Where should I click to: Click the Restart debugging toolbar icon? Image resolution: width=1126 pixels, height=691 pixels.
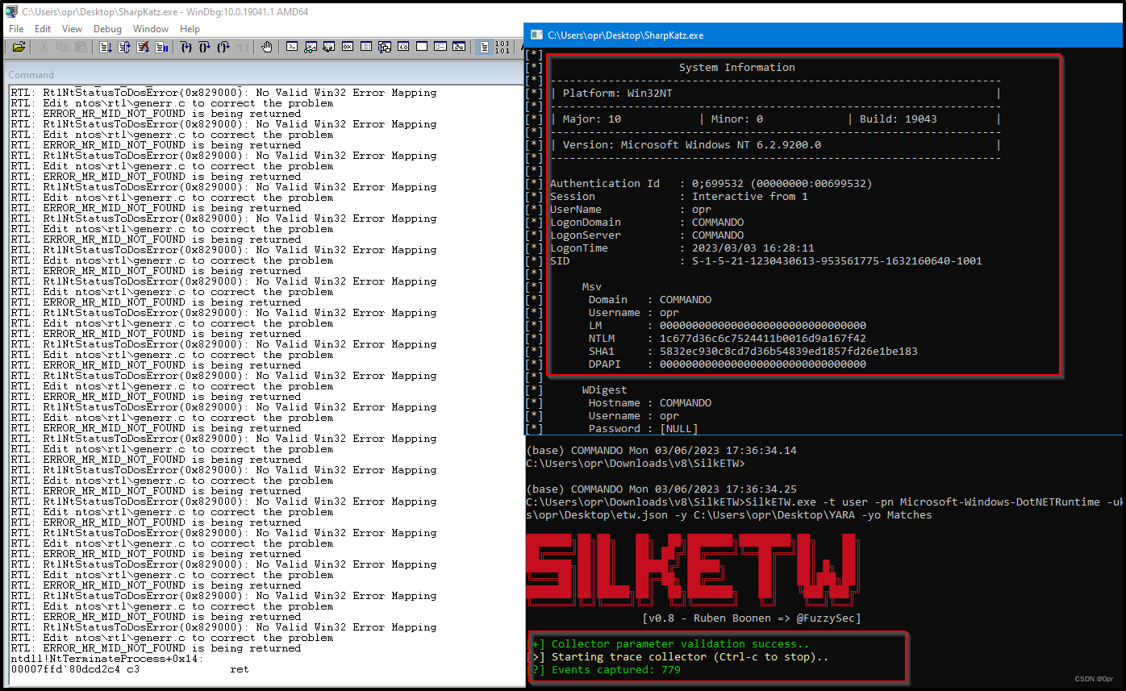click(124, 47)
